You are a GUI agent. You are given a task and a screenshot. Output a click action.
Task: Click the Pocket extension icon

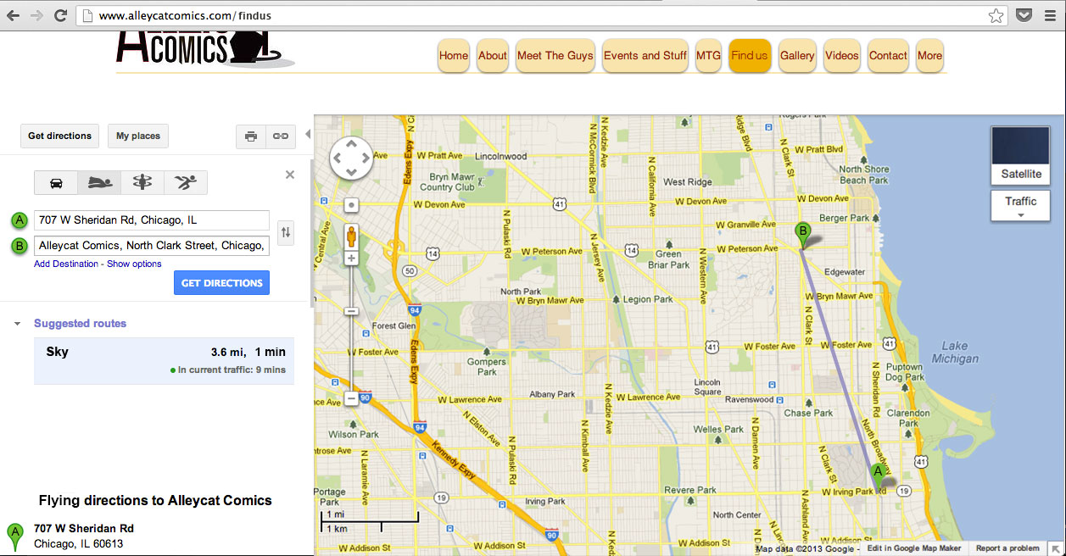(x=1024, y=15)
